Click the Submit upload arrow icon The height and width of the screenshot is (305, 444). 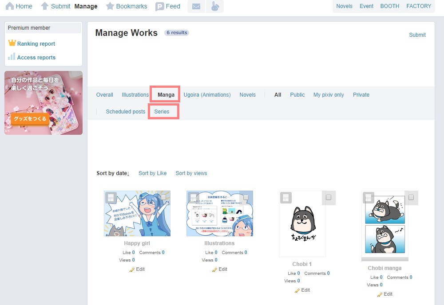click(x=45, y=6)
